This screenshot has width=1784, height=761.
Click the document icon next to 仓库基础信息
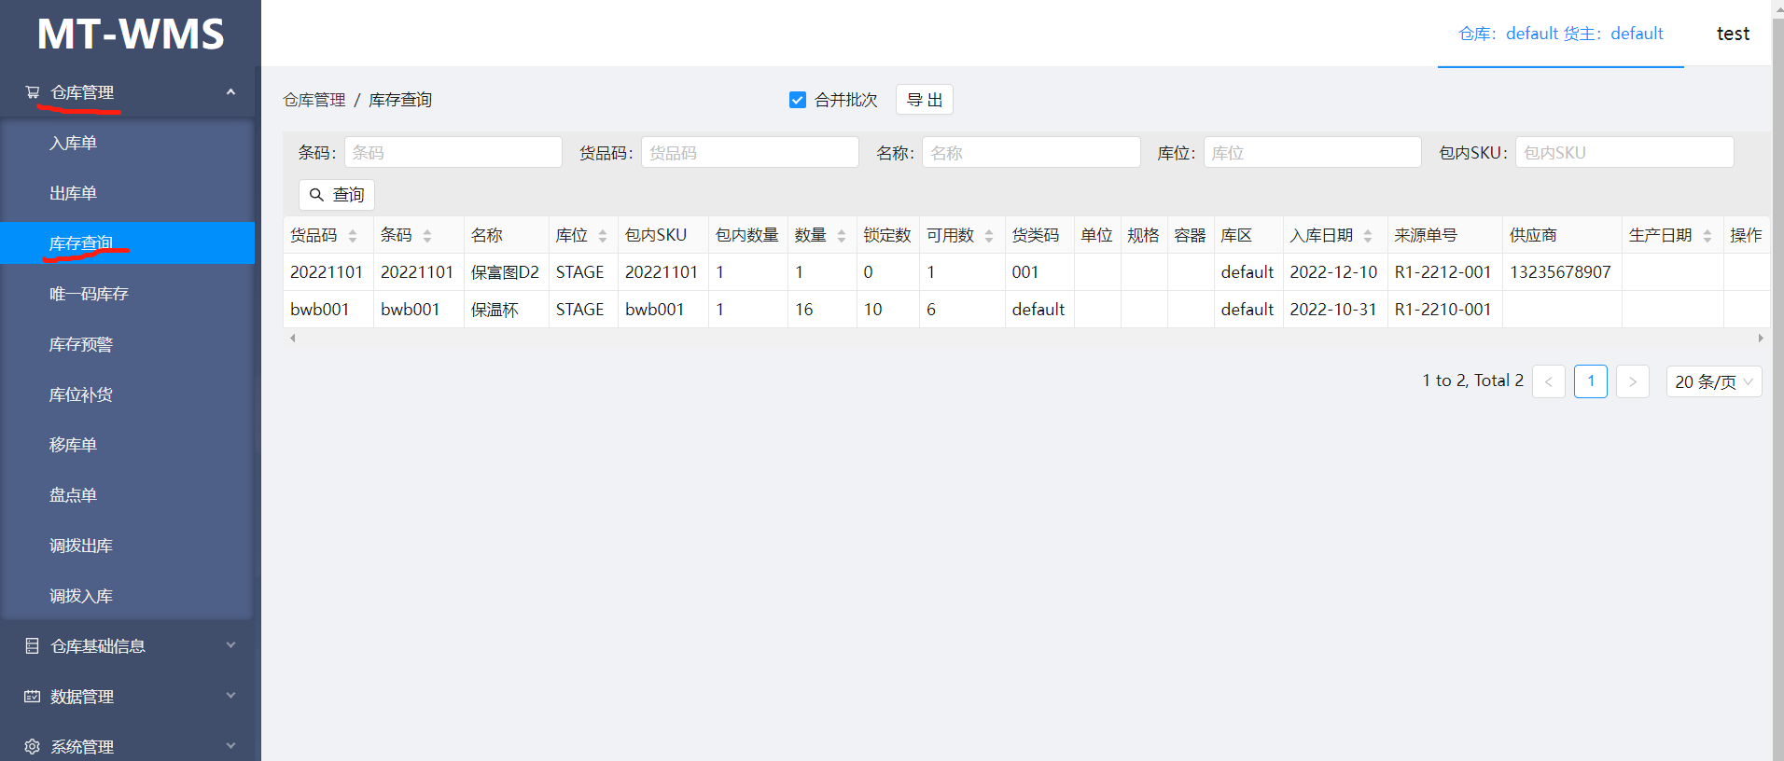33,645
